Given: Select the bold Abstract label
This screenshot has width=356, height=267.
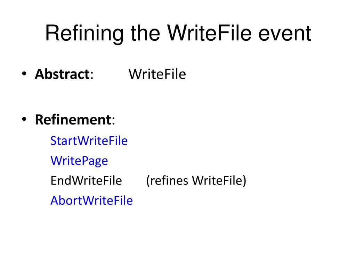Looking at the screenshot, I should coord(63,74).
